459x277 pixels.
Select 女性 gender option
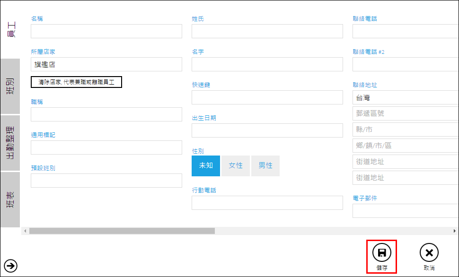point(236,166)
